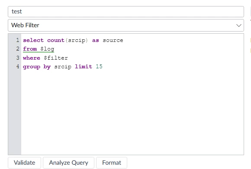Click the "where" keyword on line 3
The image size is (251, 169).
click(x=32, y=58)
